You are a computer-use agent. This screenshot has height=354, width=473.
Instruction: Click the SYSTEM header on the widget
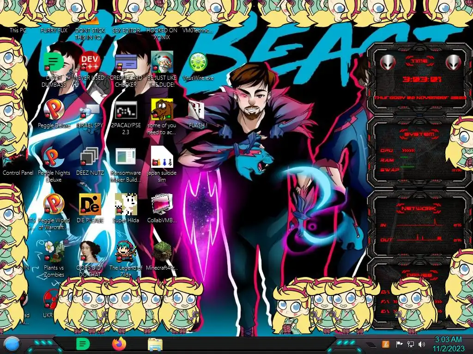point(419,134)
